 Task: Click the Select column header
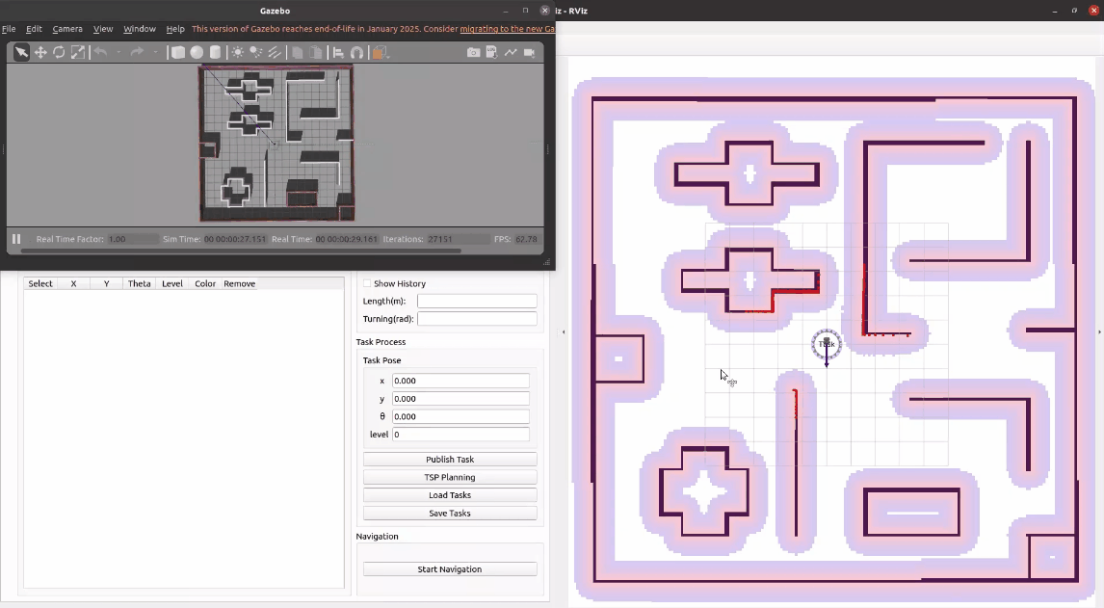40,284
